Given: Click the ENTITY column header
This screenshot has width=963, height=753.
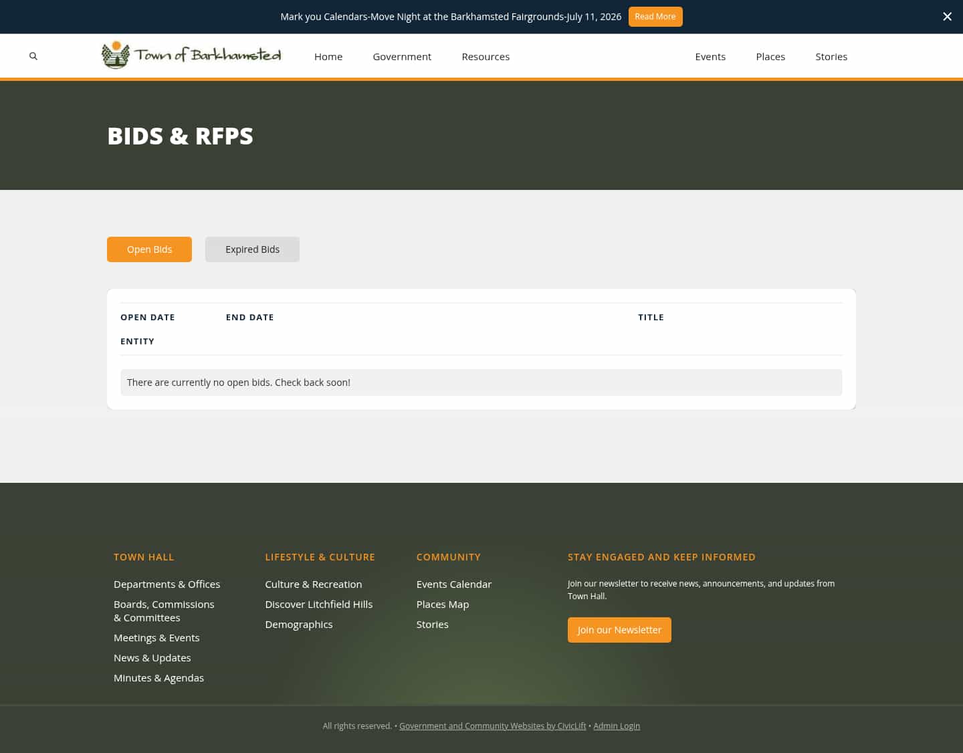Looking at the screenshot, I should coord(138,342).
